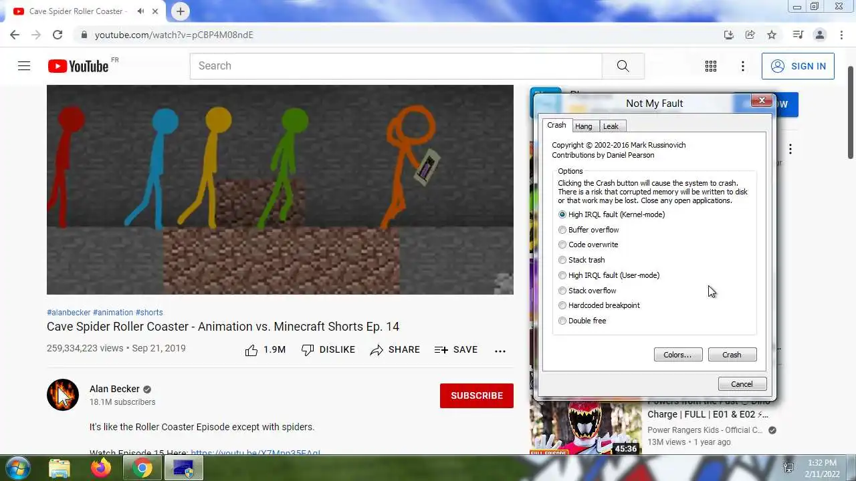856x481 pixels.
Task: Open Power Rangers Dino Charge video thumbnail
Action: tap(586, 428)
